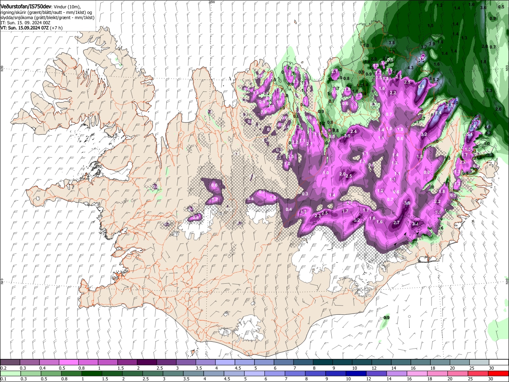Pick the 4–4.5 grey-blue rain swatch
Image resolution: width=509 pixels, height=382 pixels.
(x=214, y=374)
